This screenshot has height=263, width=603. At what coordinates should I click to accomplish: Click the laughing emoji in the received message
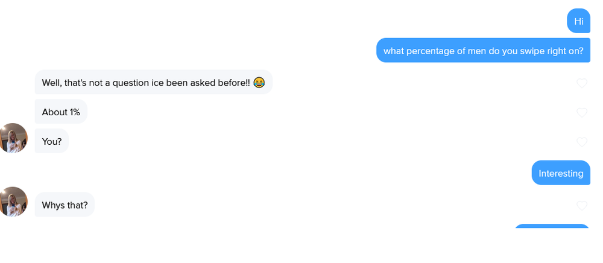pyautogui.click(x=259, y=83)
